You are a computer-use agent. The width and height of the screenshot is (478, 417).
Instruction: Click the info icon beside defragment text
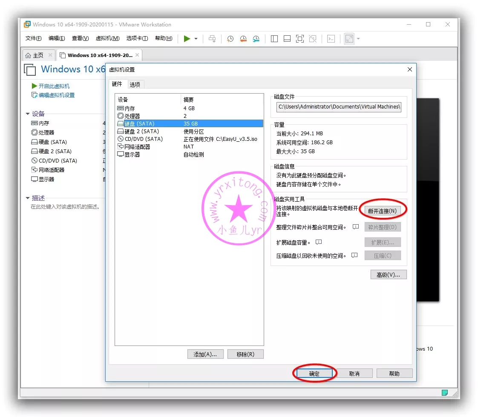356,227
